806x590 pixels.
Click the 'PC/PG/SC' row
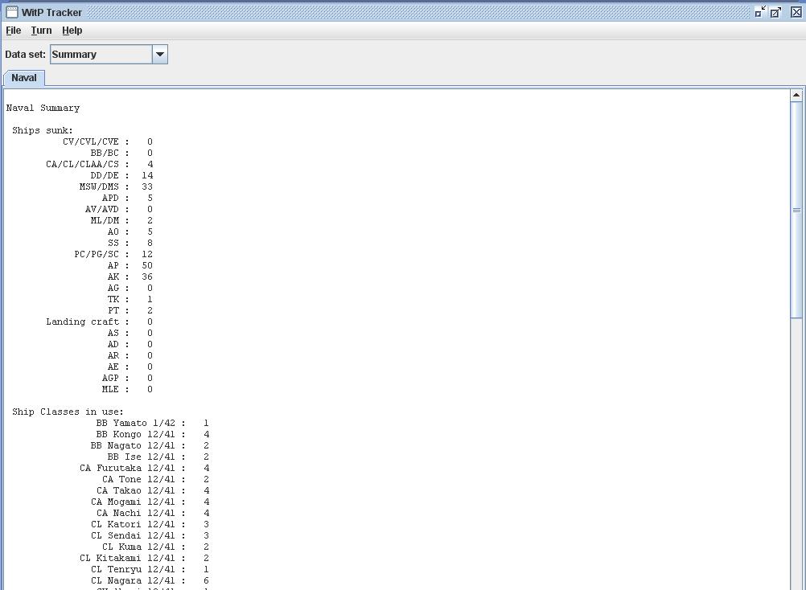coord(113,255)
